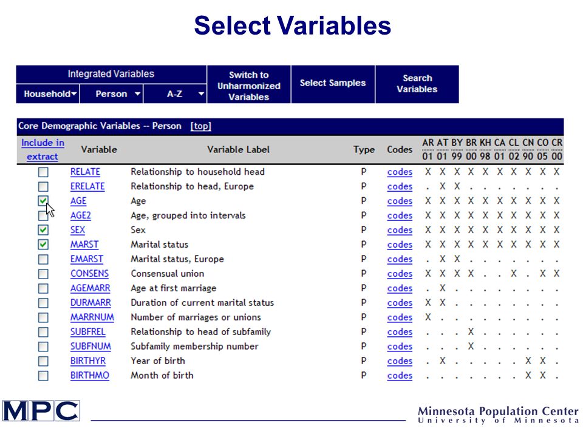Click the KH 98 sample column header

(x=485, y=149)
